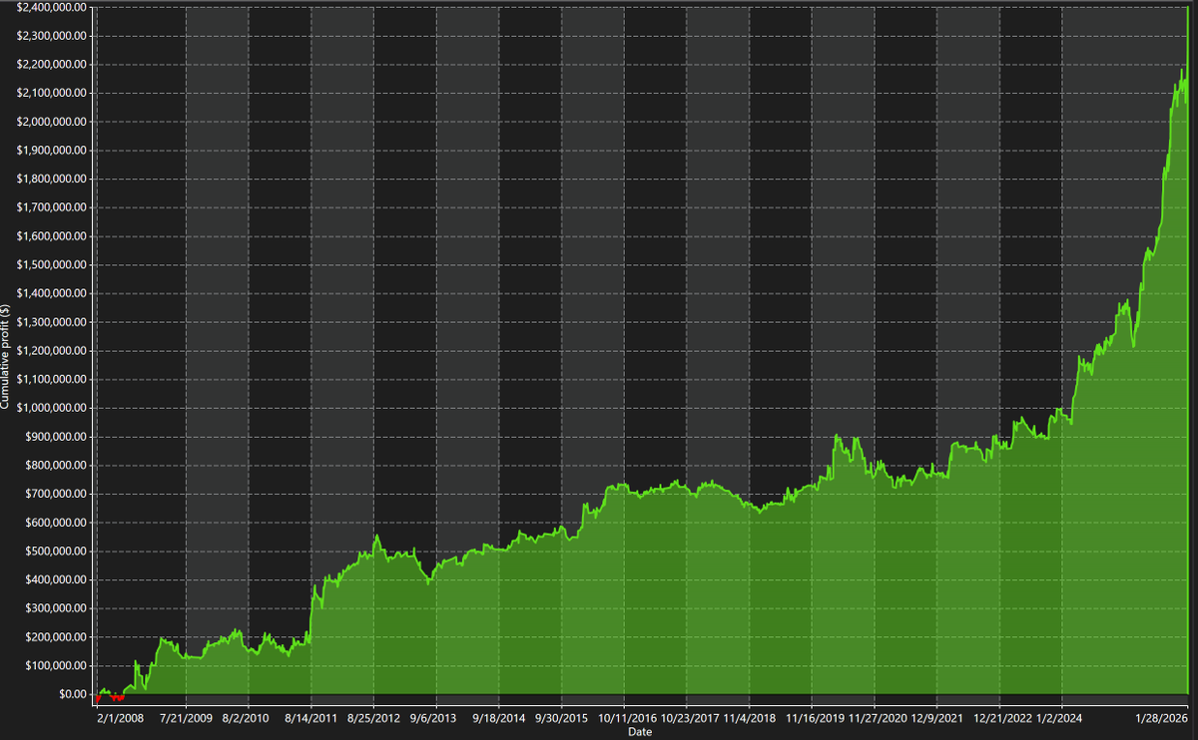Click the 10/11/2016 date label
Image resolution: width=1198 pixels, height=740 pixels.
627,718
